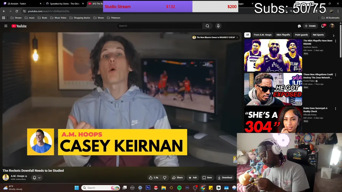Start voice search with microphone icon
Image resolution: width=342 pixels, height=192 pixels.
click(x=218, y=26)
